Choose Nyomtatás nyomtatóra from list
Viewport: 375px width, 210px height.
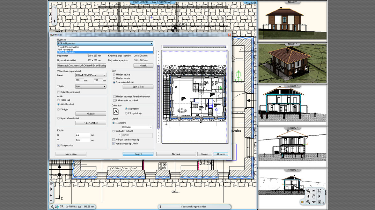click(x=105, y=47)
